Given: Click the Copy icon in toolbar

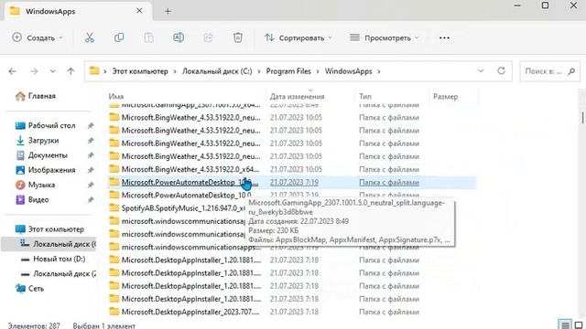Looking at the screenshot, I should pos(119,37).
